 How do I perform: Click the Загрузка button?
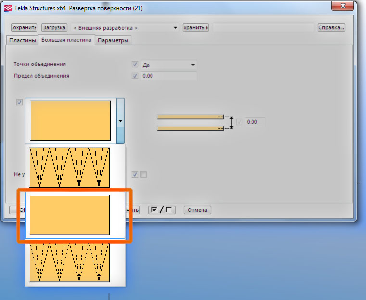pyautogui.click(x=54, y=28)
